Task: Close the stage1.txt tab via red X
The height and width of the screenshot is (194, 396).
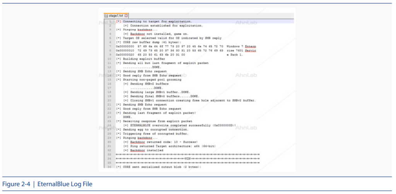Action: tap(126, 16)
